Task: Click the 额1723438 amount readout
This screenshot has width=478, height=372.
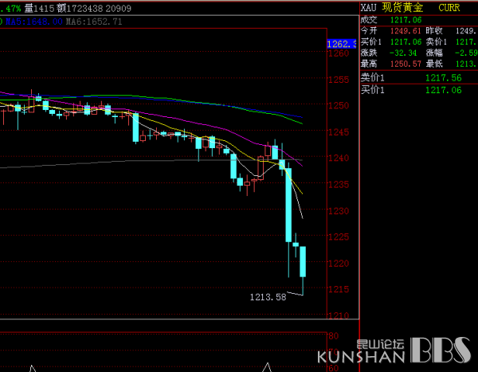Action: click(80, 9)
